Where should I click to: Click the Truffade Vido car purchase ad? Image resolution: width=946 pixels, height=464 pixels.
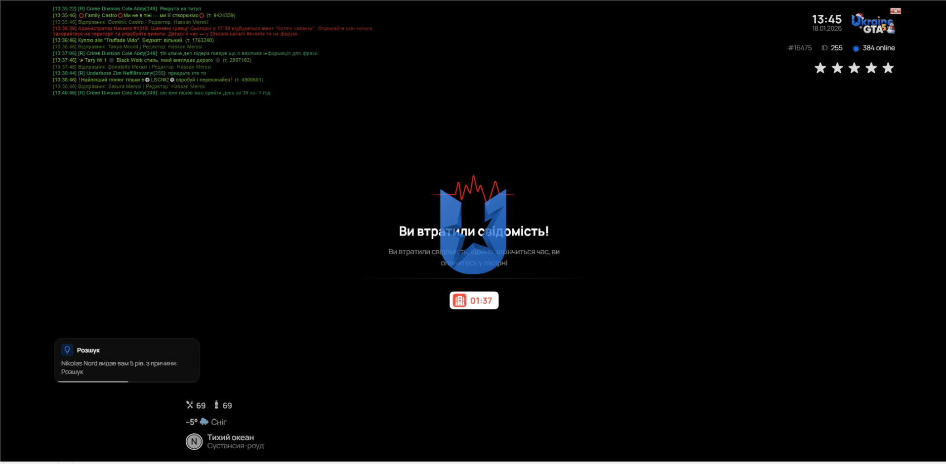pos(133,40)
